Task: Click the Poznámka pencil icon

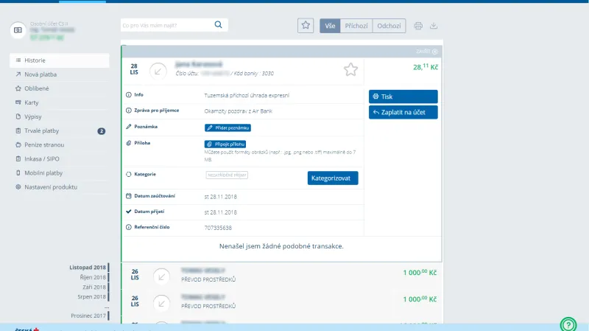Action: [x=128, y=127]
